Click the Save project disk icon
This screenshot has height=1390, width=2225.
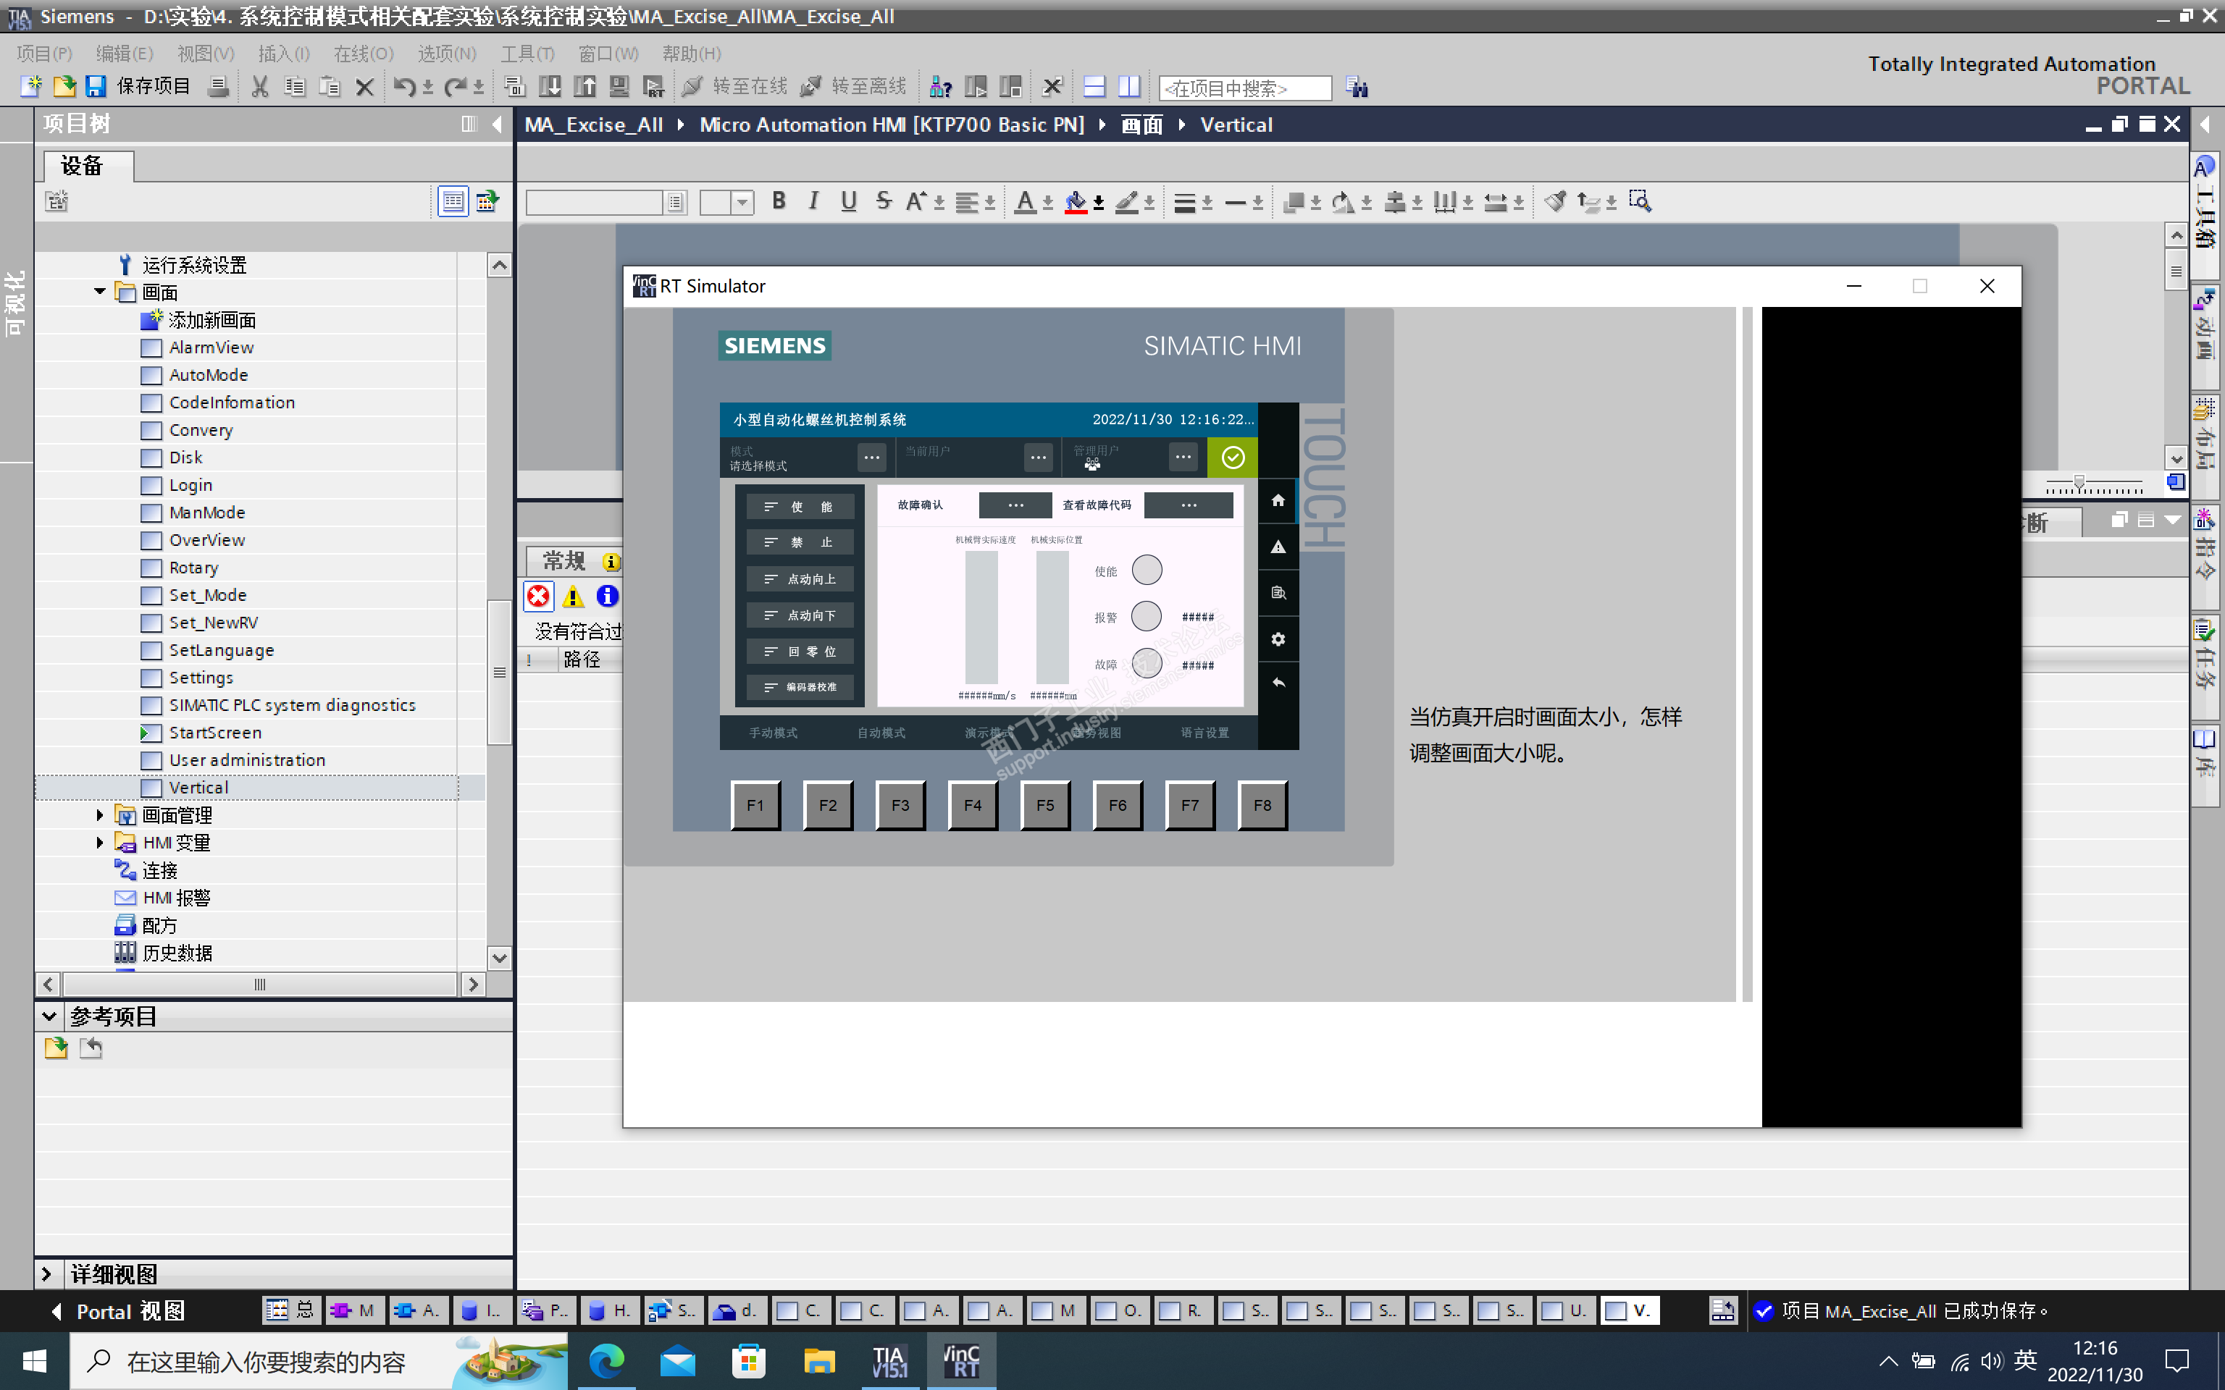pyautogui.click(x=96, y=86)
